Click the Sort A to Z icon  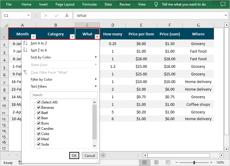[x=25, y=43]
